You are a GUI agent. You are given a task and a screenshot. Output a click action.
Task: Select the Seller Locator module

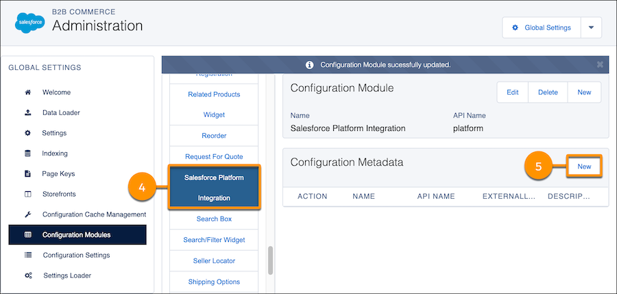pos(214,260)
